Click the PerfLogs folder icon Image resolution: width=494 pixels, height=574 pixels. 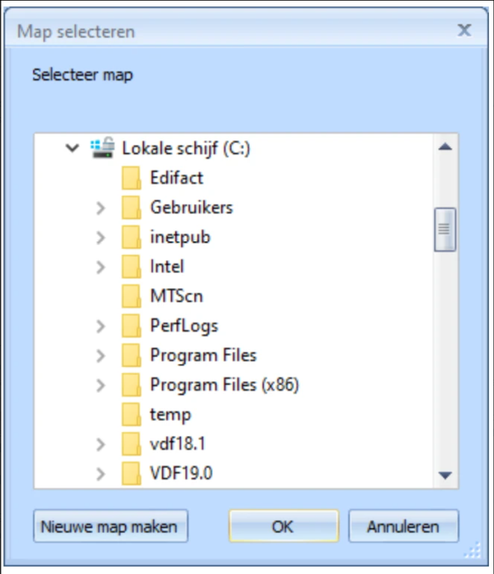click(x=131, y=326)
